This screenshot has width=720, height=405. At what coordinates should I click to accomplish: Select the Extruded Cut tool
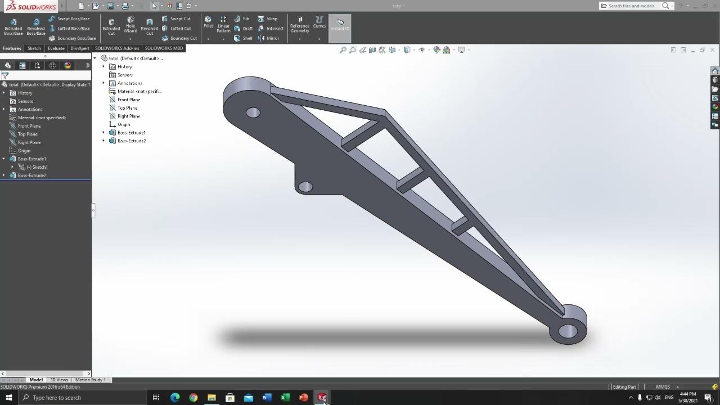coord(111,26)
